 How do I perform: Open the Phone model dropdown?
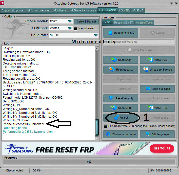70,21
